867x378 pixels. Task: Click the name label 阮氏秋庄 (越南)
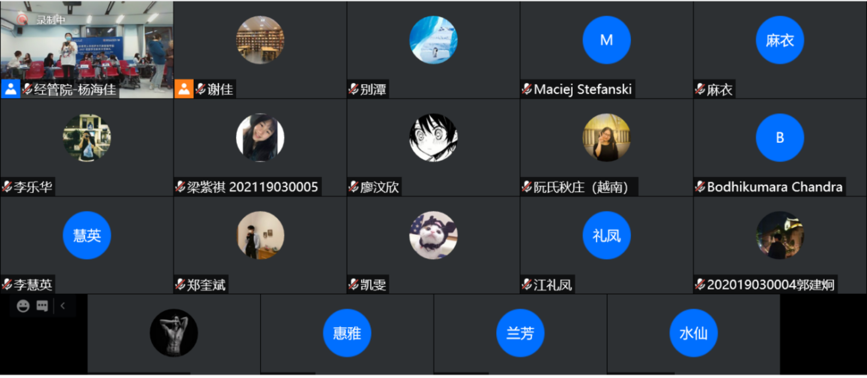[581, 187]
